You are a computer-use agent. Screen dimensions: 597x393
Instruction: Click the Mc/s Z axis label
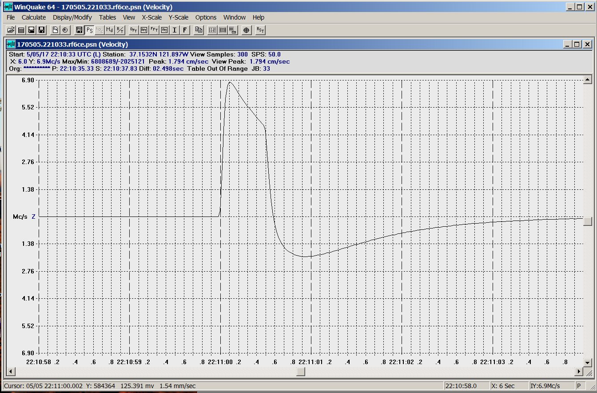point(24,217)
